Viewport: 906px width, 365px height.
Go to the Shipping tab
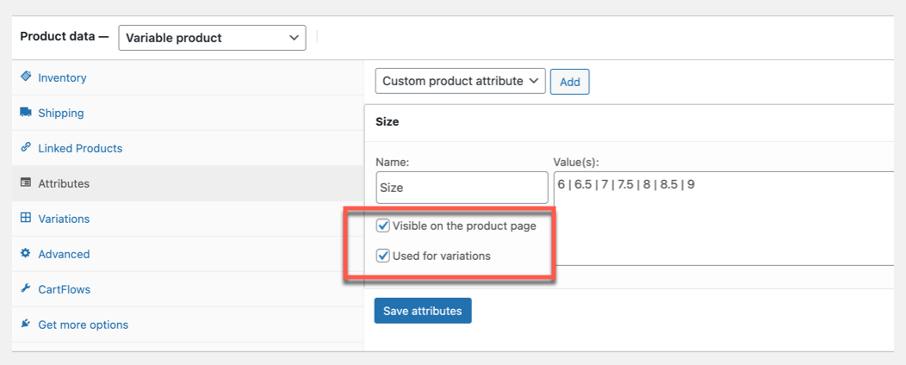coord(61,113)
